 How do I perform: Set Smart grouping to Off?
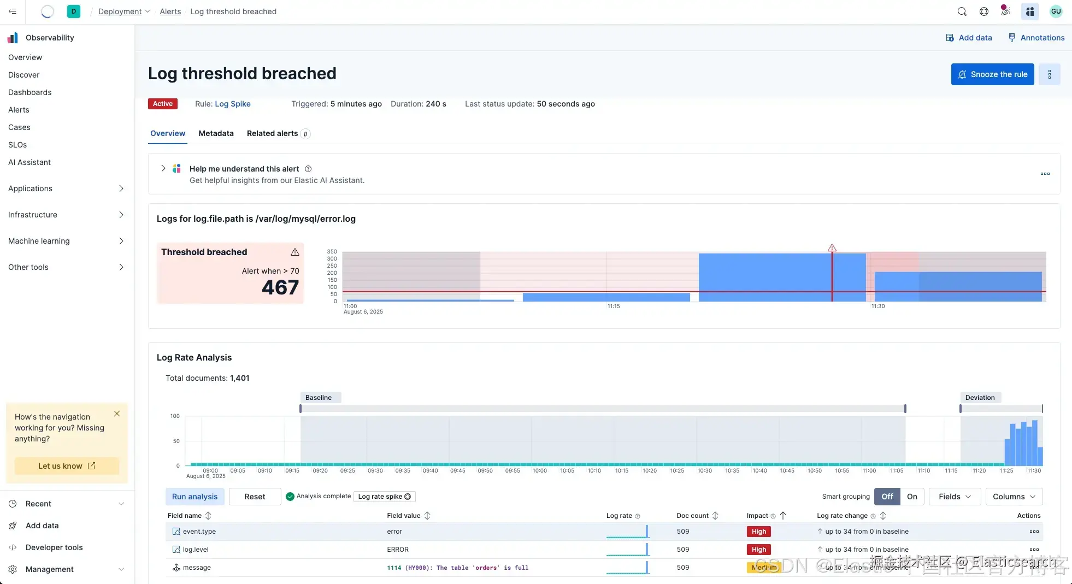pyautogui.click(x=887, y=497)
